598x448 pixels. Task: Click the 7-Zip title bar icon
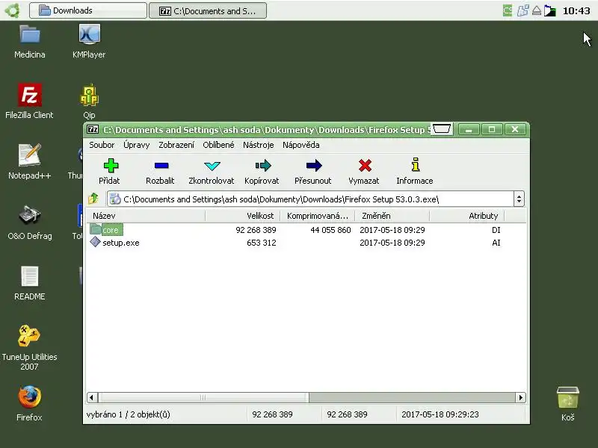(93, 129)
